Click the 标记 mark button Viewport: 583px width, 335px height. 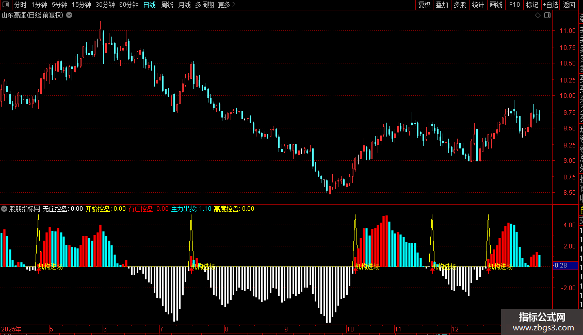[532, 5]
